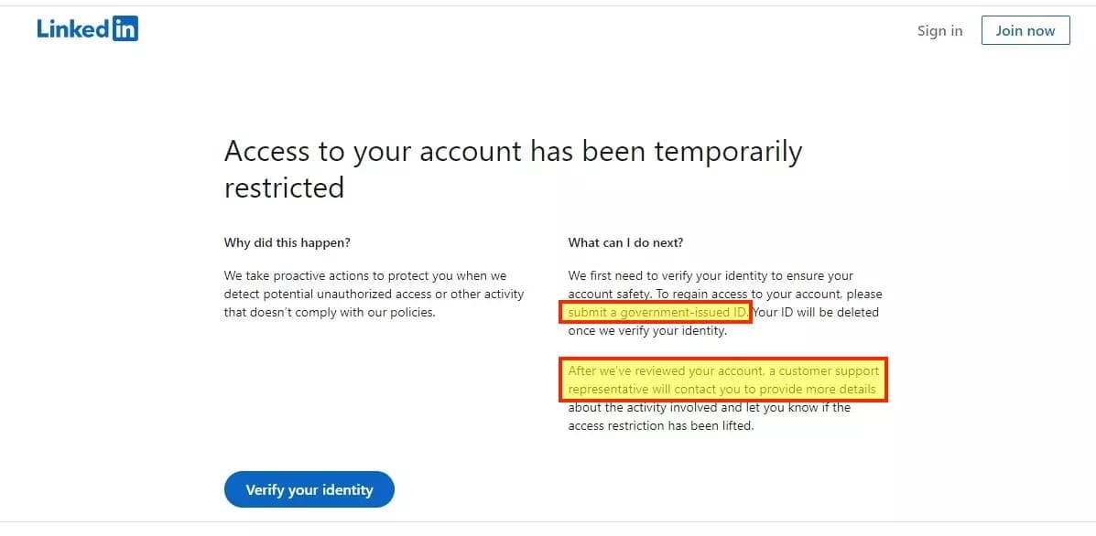
Task: Click the highlighted red outline around the ID link
Action: 656,302
